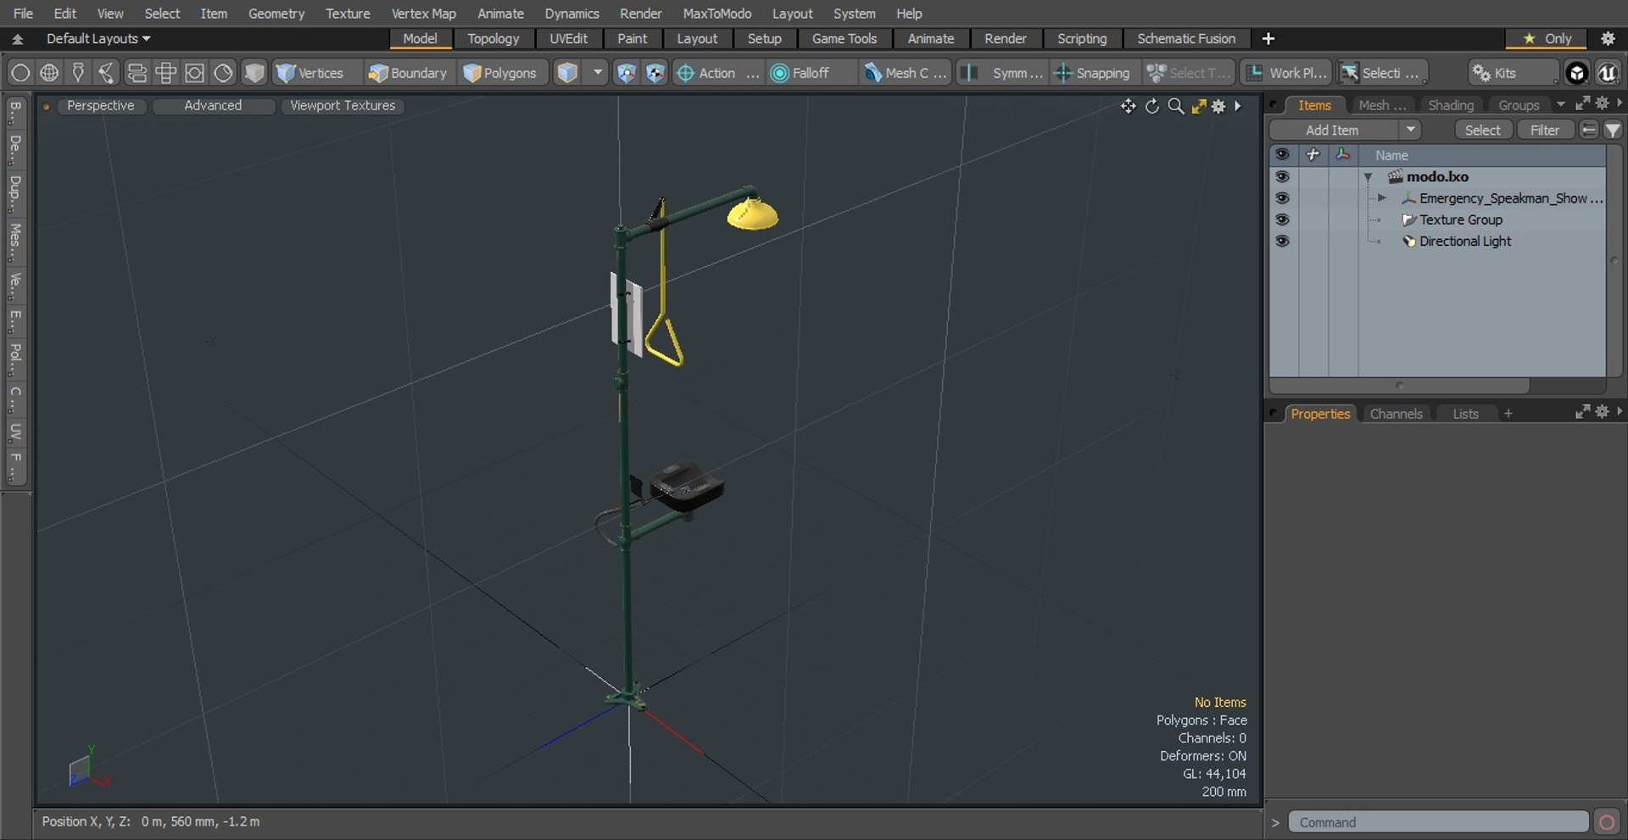This screenshot has width=1628, height=840.
Task: Switch to the Channels tab
Action: click(1396, 414)
